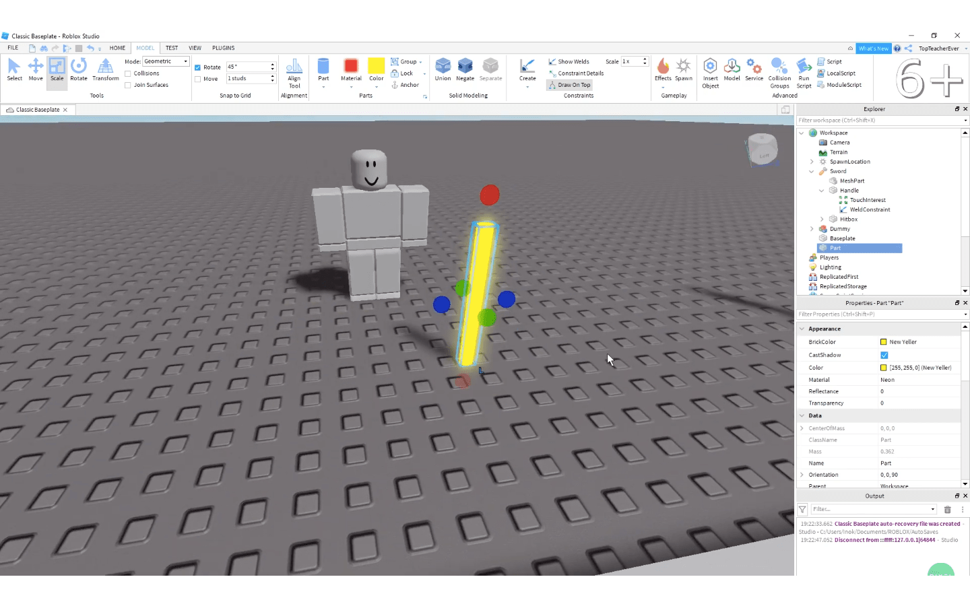Uncheck the CastShadow property
970x606 pixels.
point(884,355)
